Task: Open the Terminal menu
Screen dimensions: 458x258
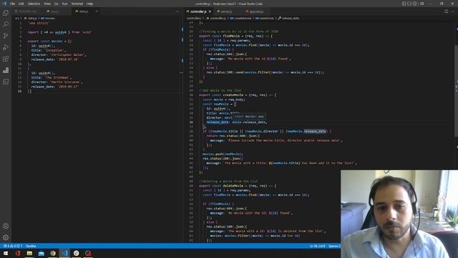Action: pos(77,4)
